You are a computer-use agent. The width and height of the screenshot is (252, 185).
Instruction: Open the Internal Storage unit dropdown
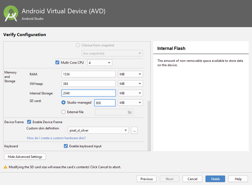(130, 93)
